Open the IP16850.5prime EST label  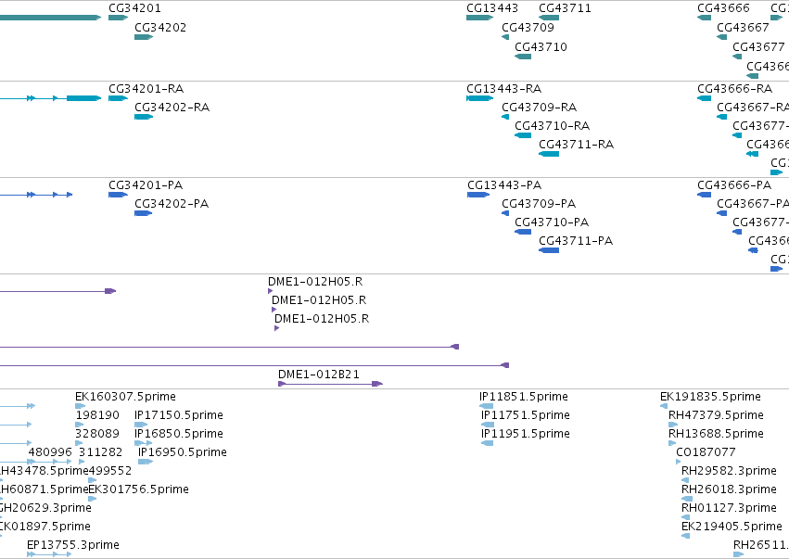coord(179,434)
